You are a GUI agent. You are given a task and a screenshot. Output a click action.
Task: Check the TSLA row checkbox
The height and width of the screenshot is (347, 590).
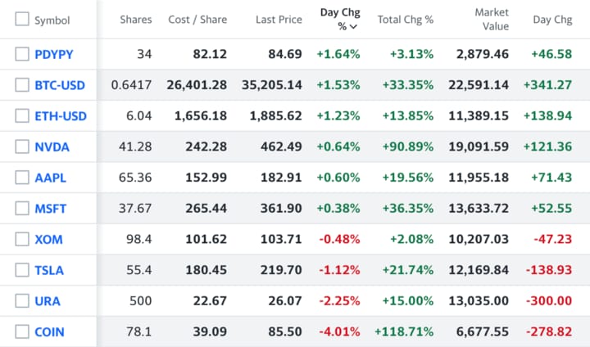(x=22, y=270)
